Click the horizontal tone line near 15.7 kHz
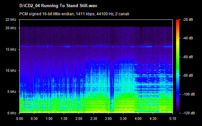The height and width of the screenshot is (126, 202). (x=96, y=46)
